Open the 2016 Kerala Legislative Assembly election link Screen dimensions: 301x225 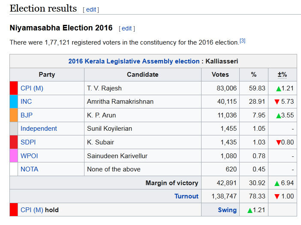134,61
